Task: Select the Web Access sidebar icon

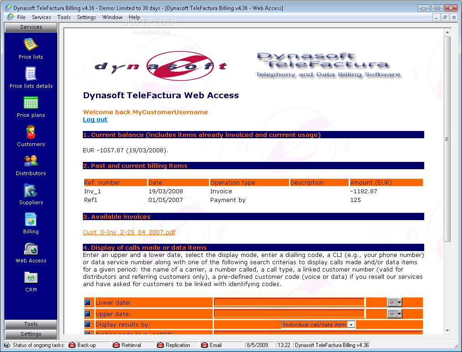Action: coord(30,249)
